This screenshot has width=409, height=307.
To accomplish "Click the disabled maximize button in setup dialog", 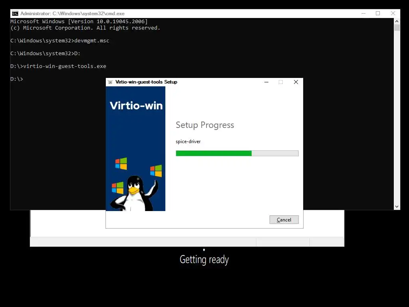I will click(x=281, y=82).
